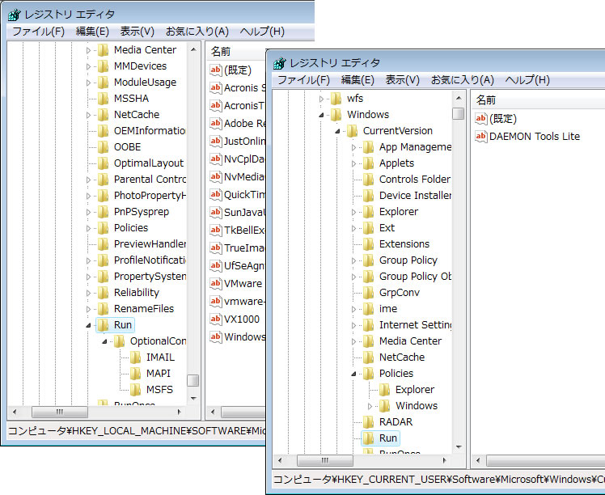This screenshot has width=605, height=495.
Task: Select the VX1000 value icon
Action: click(x=216, y=318)
